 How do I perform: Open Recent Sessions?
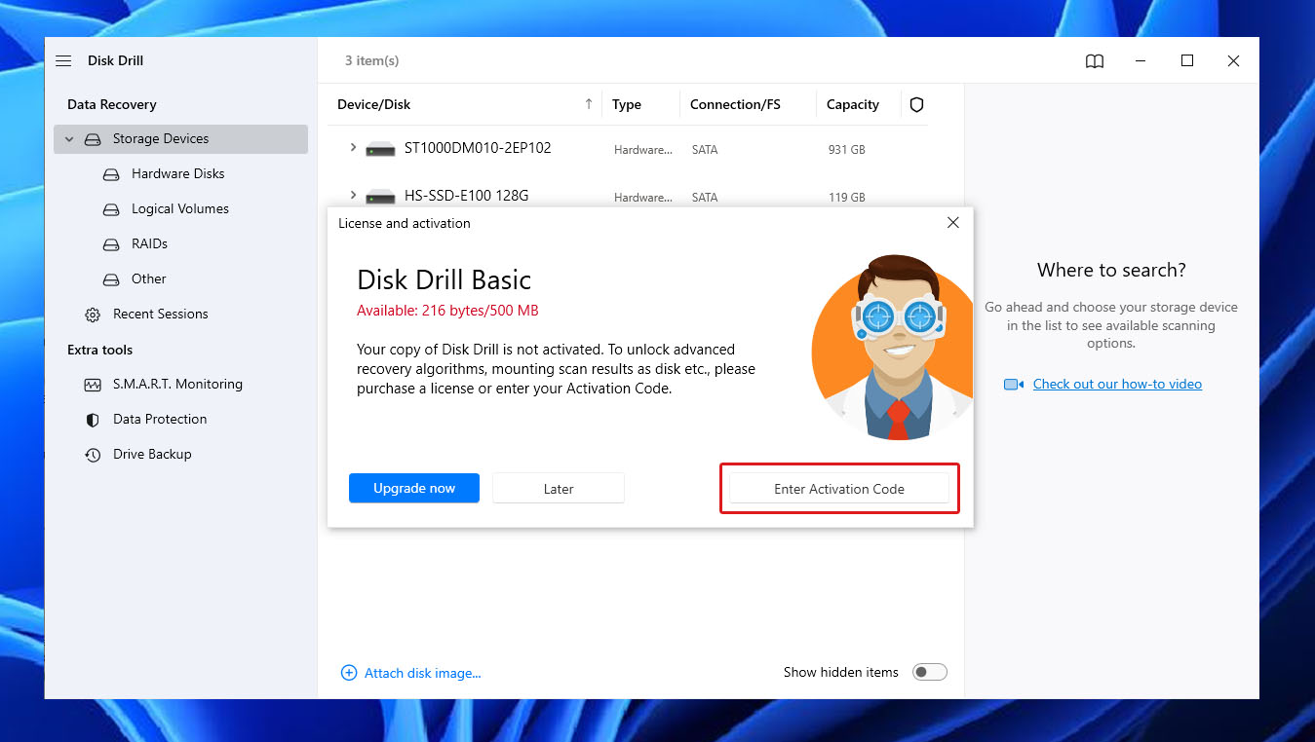pos(161,314)
